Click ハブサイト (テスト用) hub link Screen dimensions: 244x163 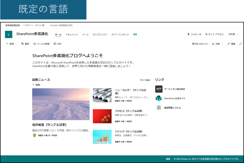click(34, 25)
